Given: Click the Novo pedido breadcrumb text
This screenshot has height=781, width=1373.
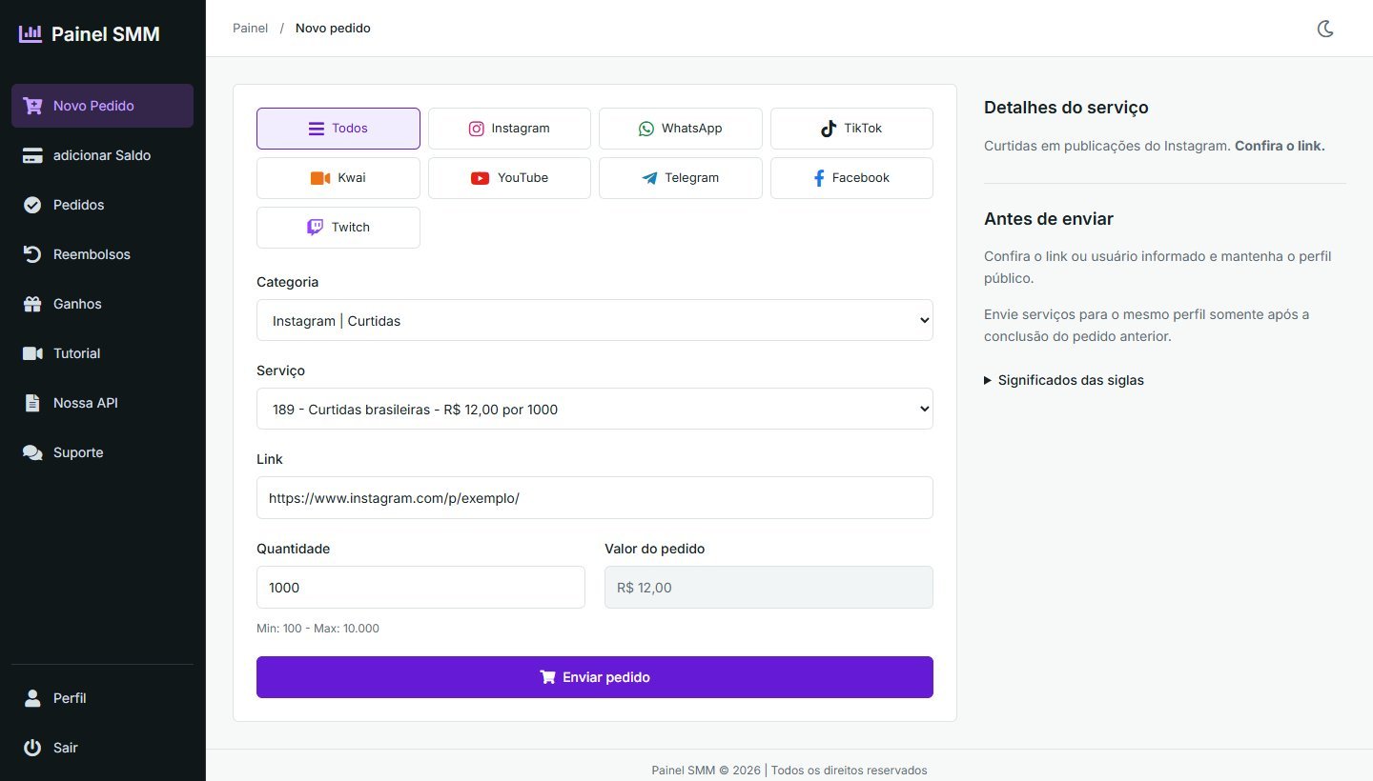Looking at the screenshot, I should [333, 29].
